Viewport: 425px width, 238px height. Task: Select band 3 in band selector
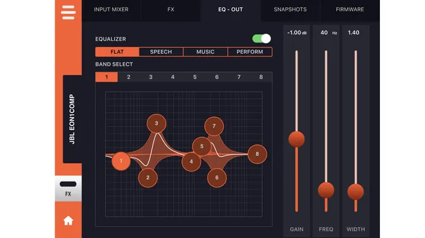click(x=151, y=77)
